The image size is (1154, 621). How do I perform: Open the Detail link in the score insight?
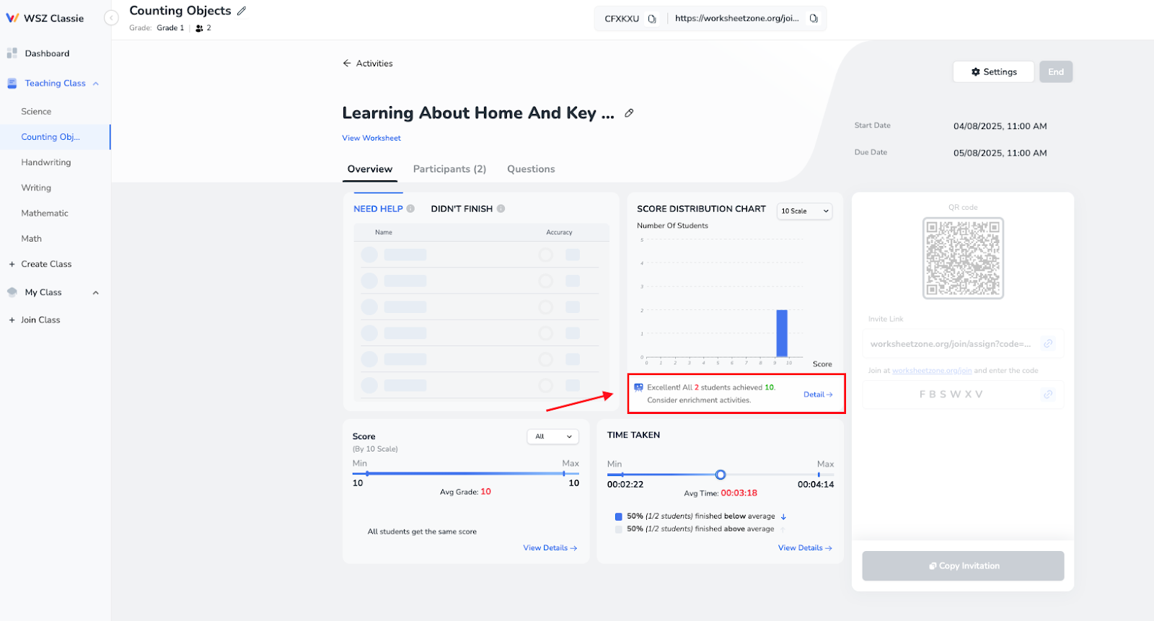(x=818, y=395)
